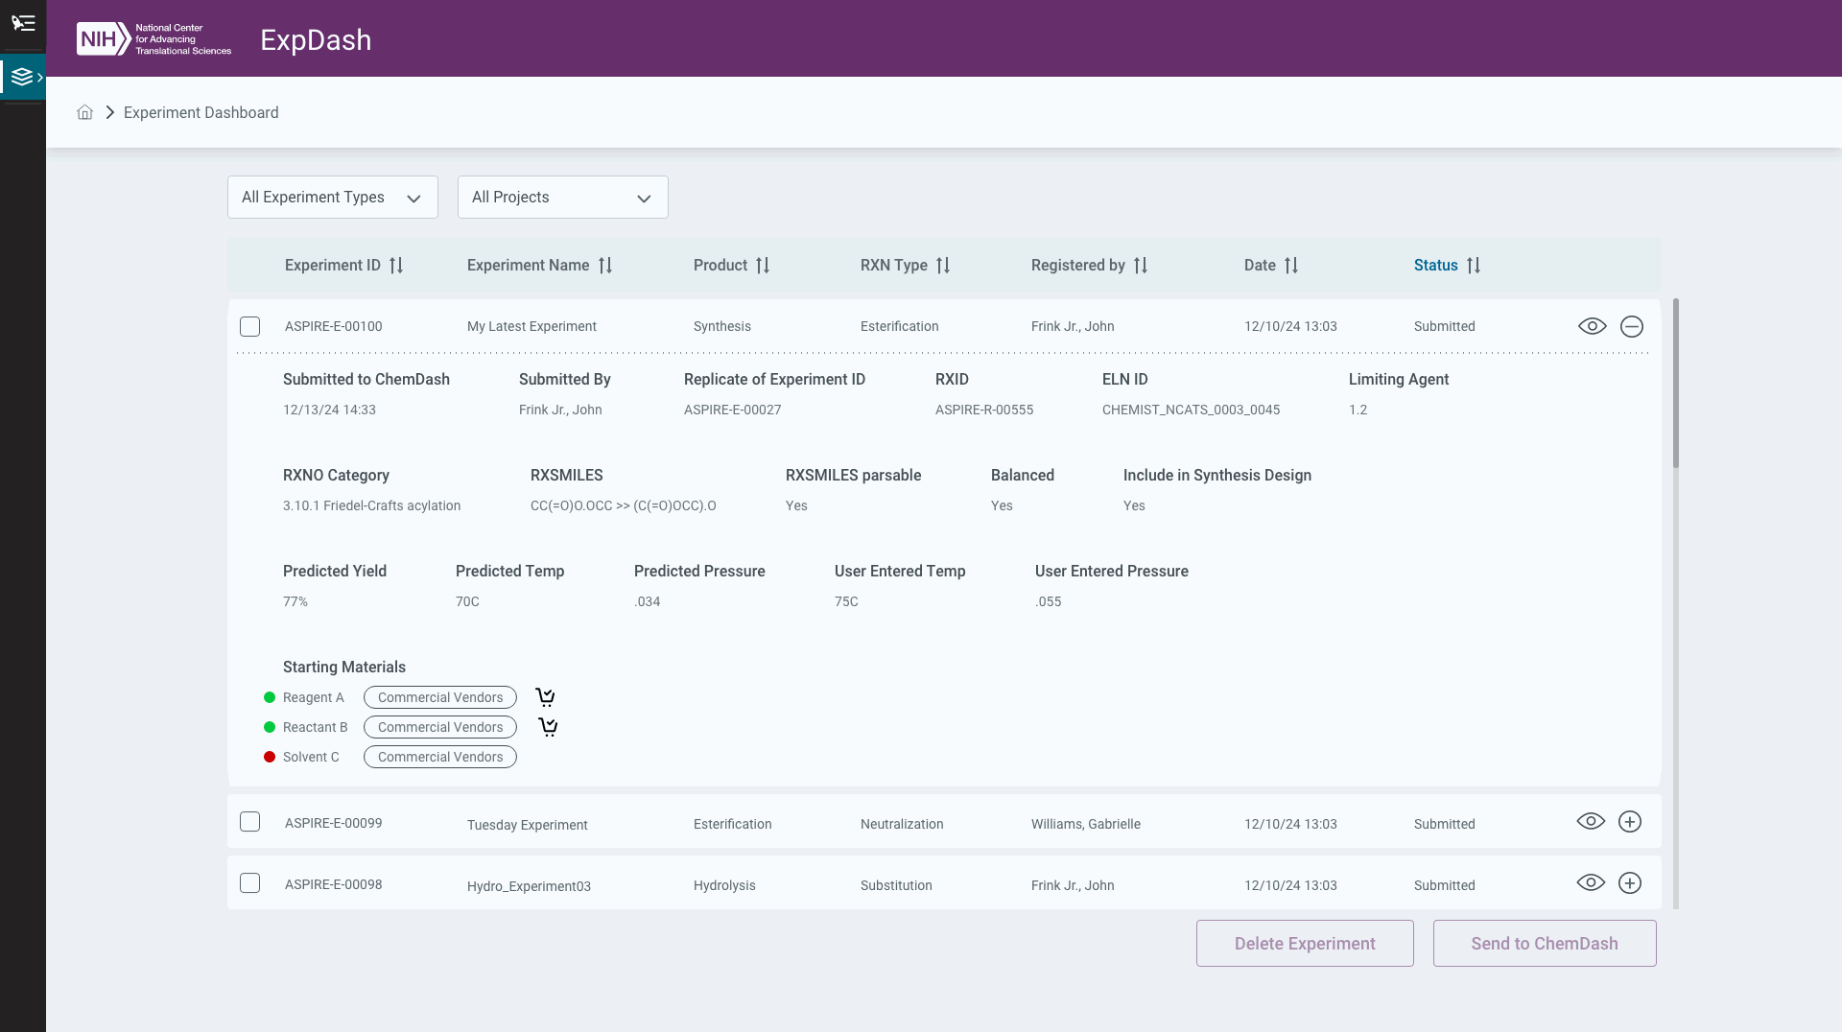Viewport: 1842px width, 1032px height.
Task: Click Delete Experiment button
Action: pyautogui.click(x=1305, y=944)
